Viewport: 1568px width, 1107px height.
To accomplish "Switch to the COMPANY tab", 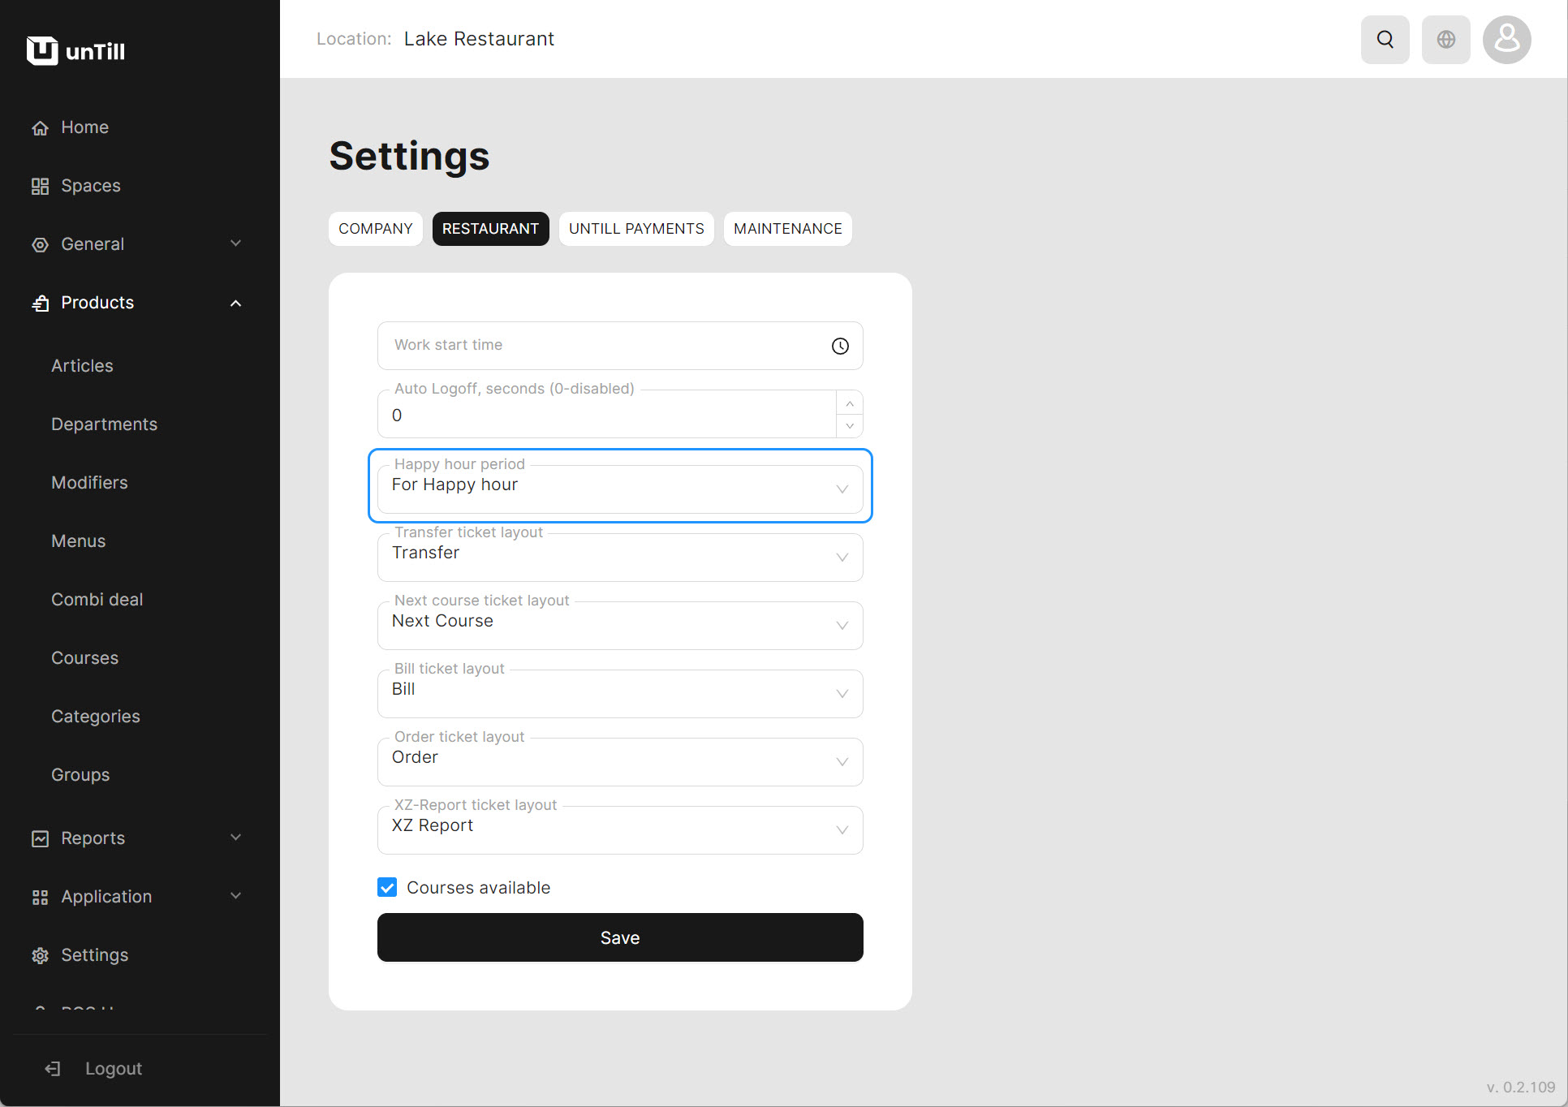I will (x=375, y=229).
